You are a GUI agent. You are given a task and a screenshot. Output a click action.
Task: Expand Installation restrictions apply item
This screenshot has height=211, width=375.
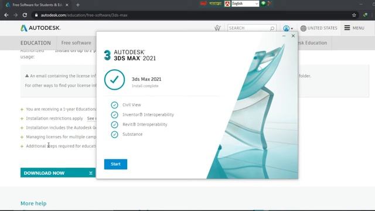click(22, 118)
